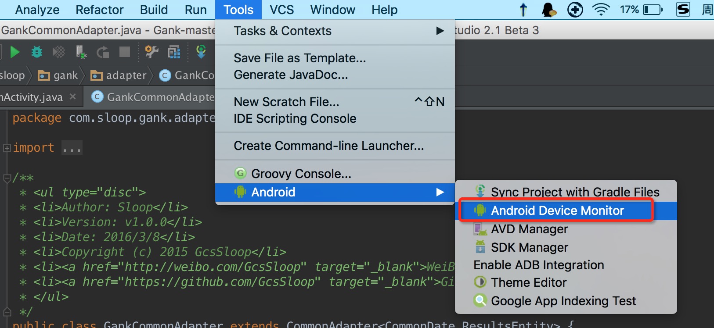This screenshot has width=714, height=328.
Task: Click Attach debugger to Android process icon
Action: pos(81,52)
